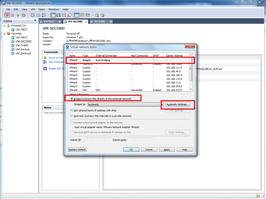
Task: Open the VM menu
Action: click(33, 9)
